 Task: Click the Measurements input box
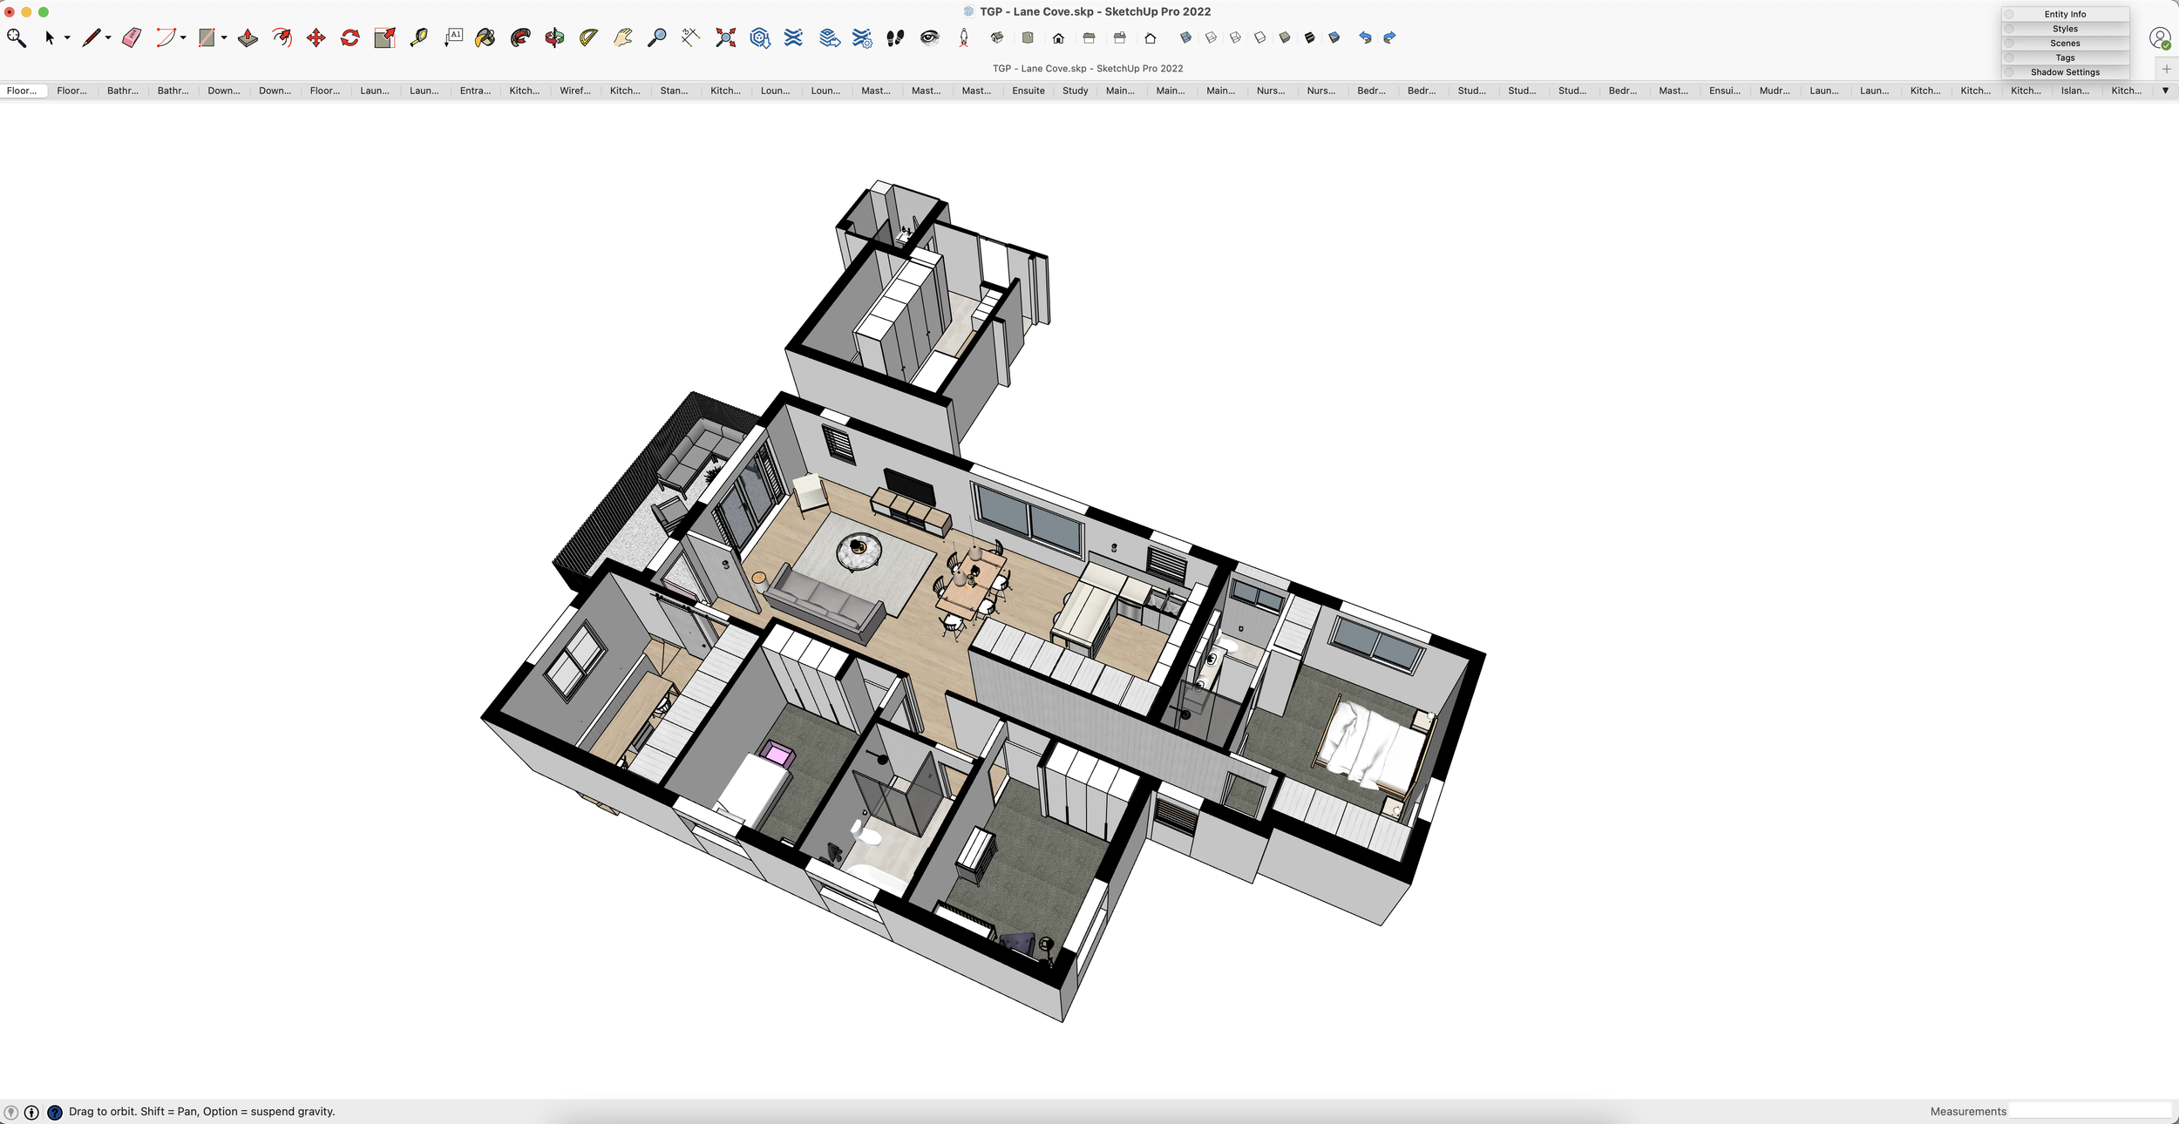[2088, 1111]
